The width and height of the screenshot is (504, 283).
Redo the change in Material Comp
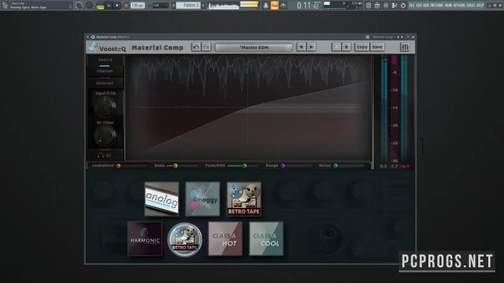coord(206,47)
